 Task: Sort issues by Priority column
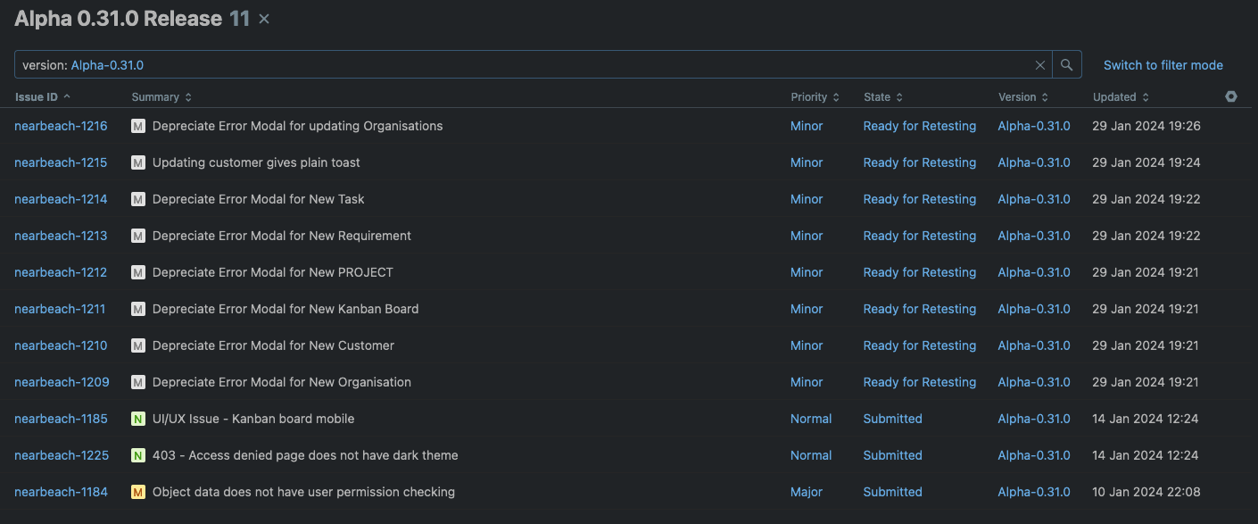tap(815, 96)
